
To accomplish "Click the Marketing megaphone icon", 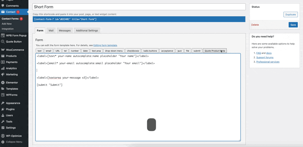I will [x=3, y=75].
